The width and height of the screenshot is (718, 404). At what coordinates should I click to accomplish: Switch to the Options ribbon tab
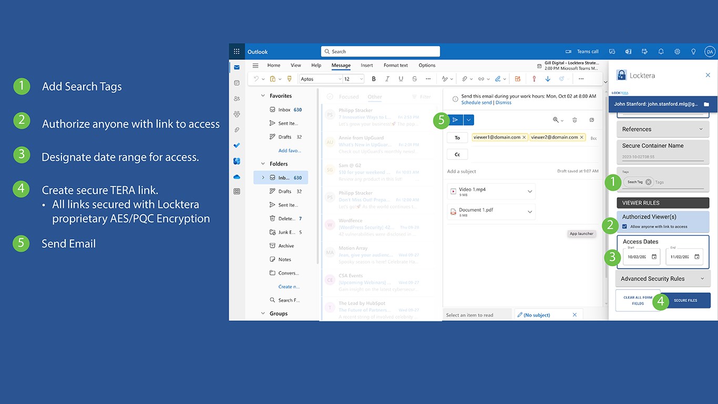[x=427, y=65]
